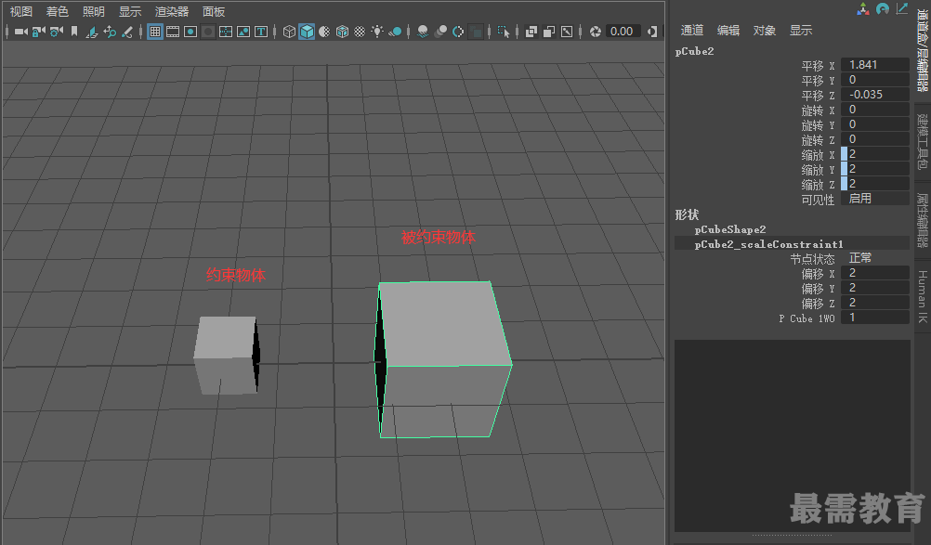The image size is (931, 545).
Task: Toggle Screen Space Ambient Occlusion icon
Action: [423, 32]
